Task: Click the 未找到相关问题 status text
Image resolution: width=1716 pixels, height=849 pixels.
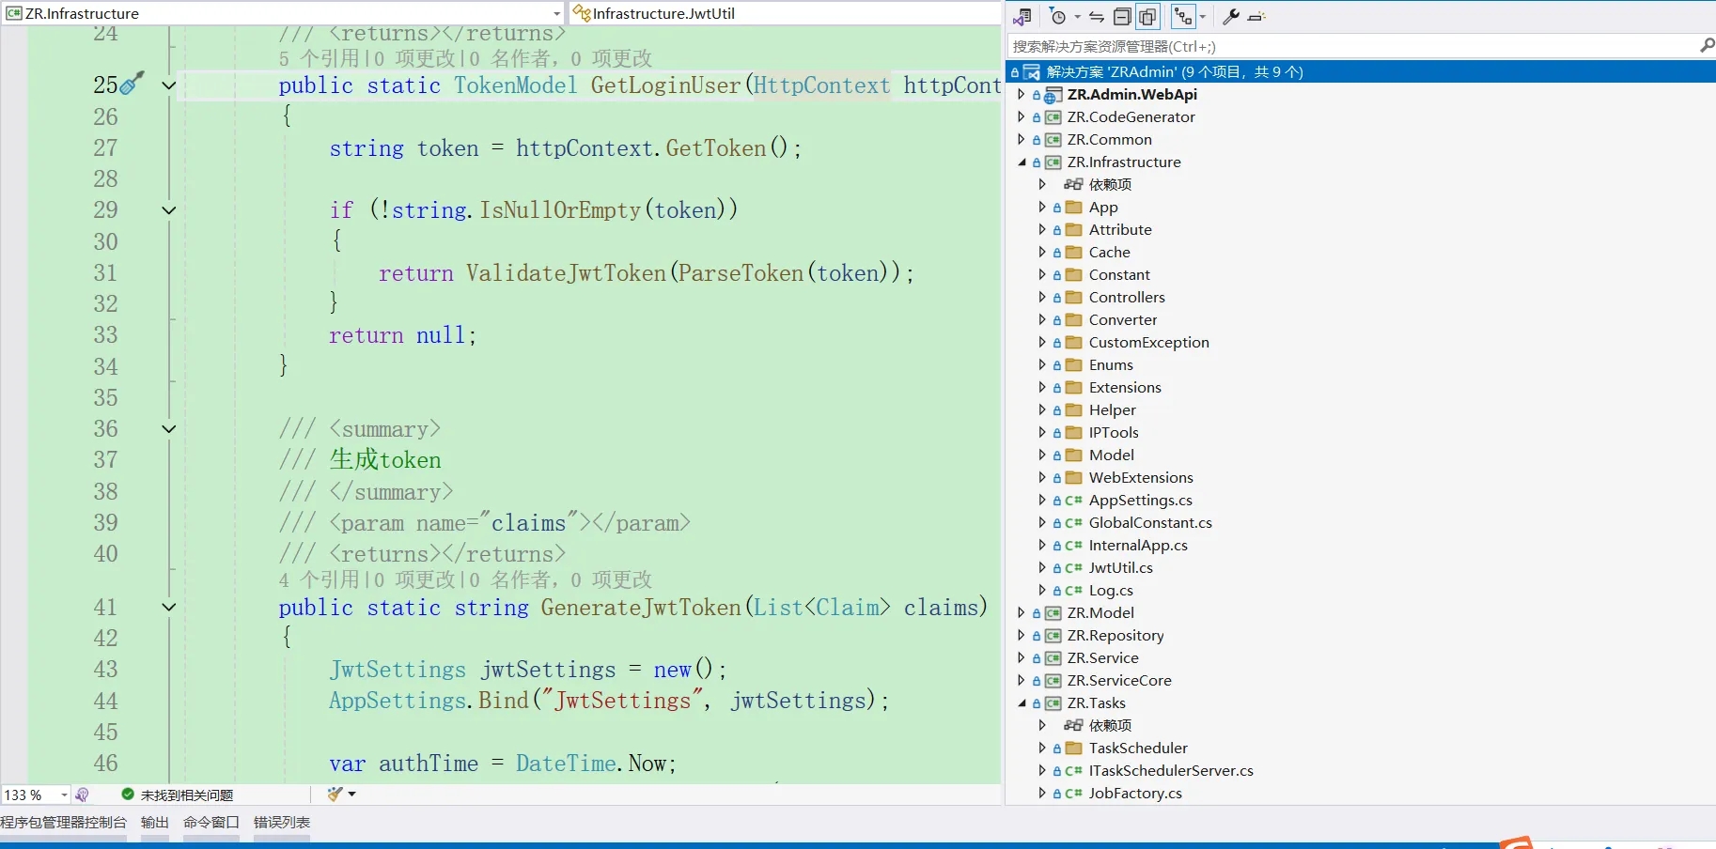Action: (187, 795)
